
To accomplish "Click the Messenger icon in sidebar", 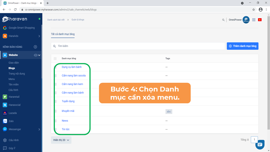I will tap(5, 129).
